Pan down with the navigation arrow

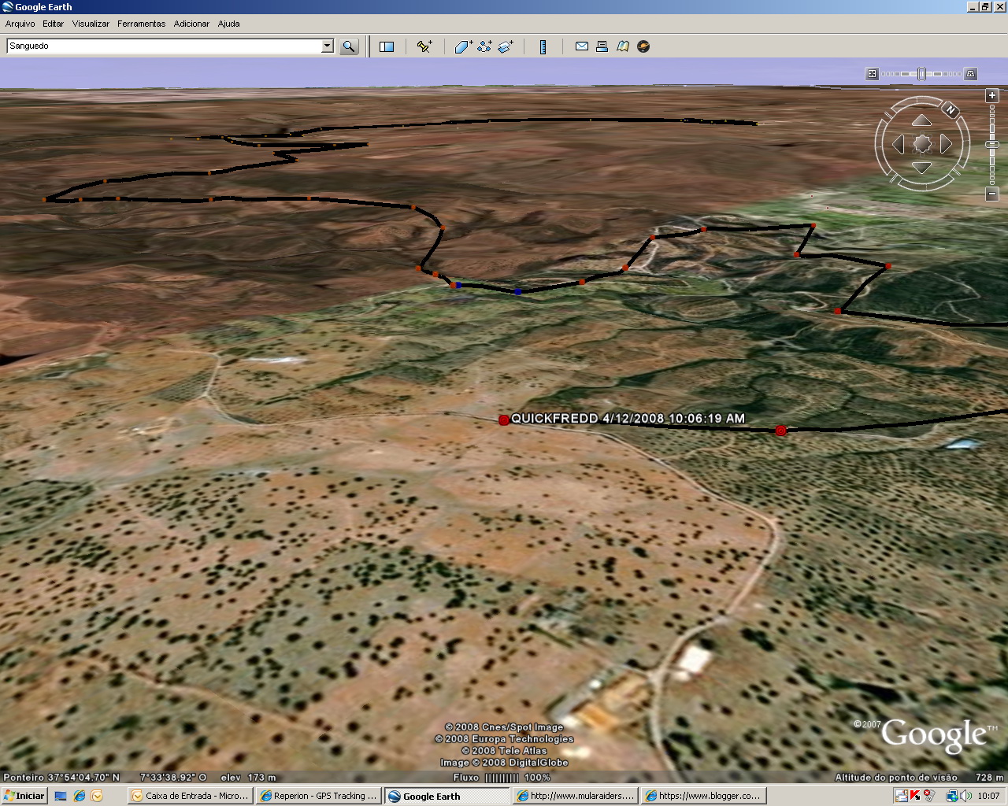(x=922, y=168)
